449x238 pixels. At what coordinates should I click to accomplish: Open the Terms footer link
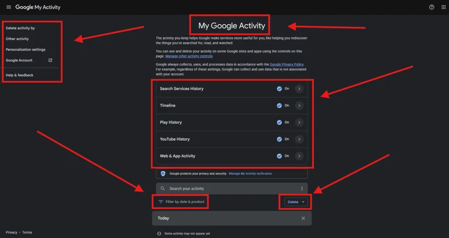[27, 232]
